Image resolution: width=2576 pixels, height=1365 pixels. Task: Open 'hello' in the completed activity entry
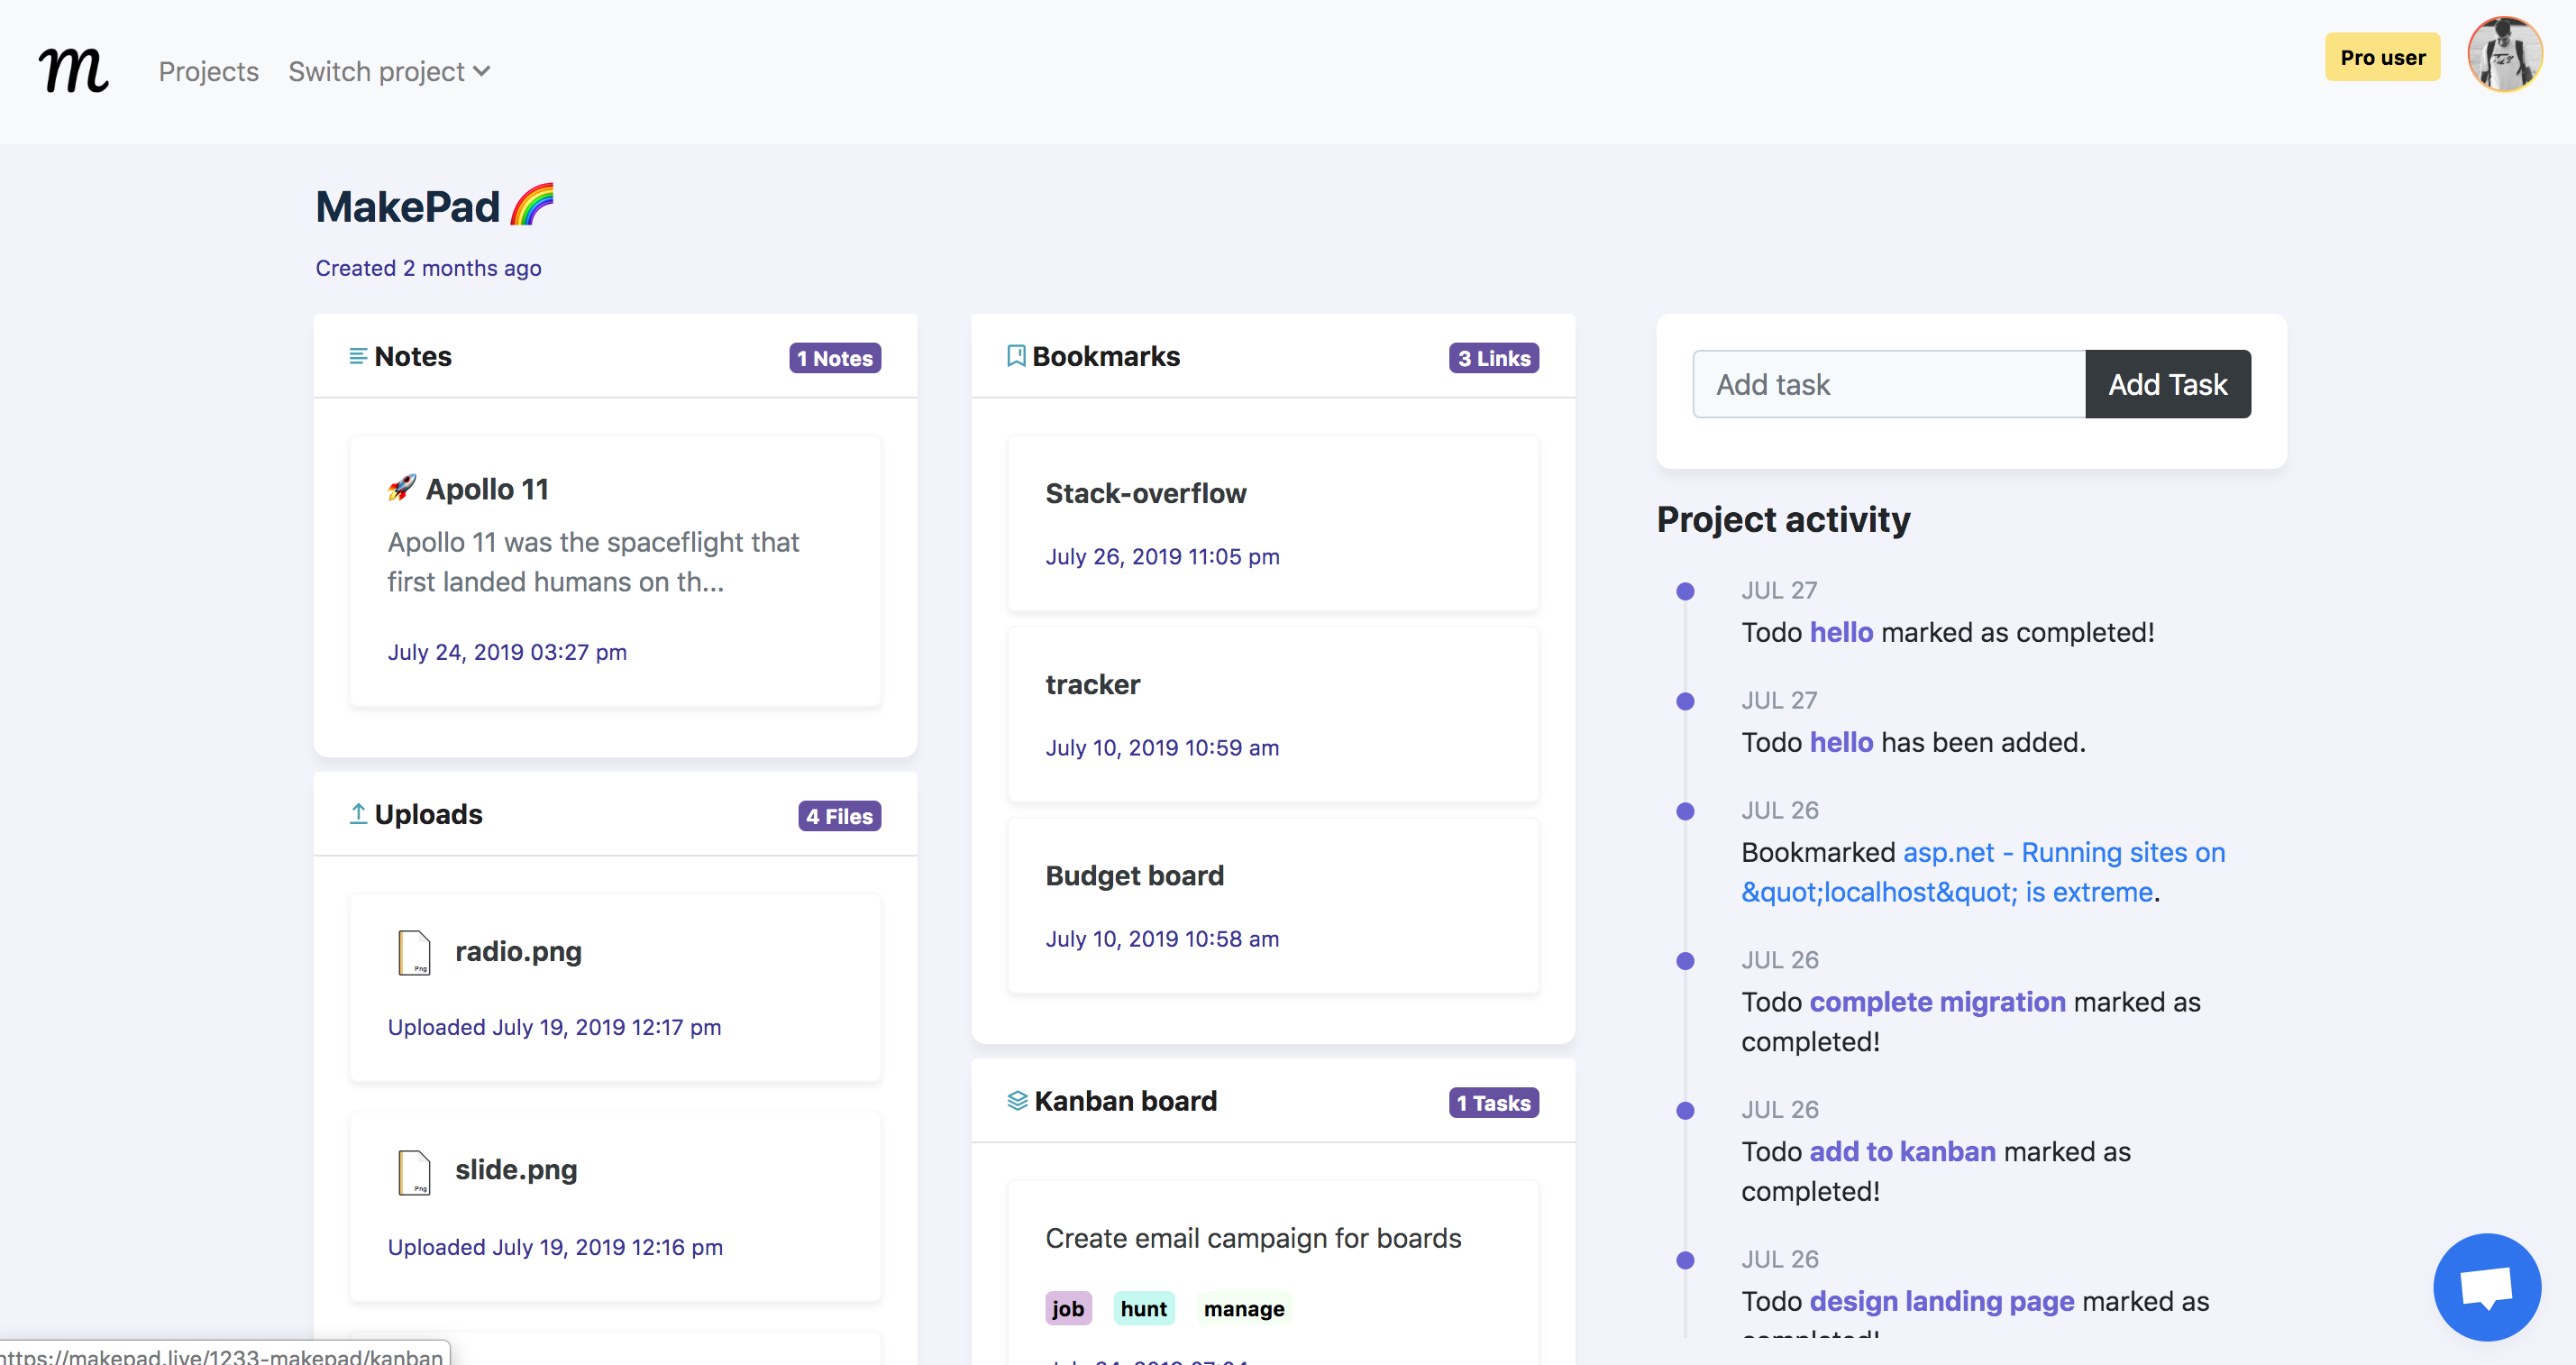click(x=1841, y=632)
